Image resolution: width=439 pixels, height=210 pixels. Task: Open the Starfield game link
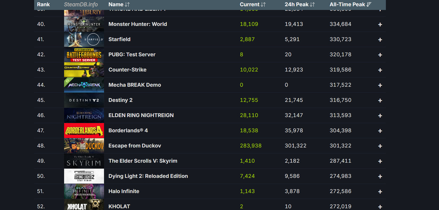click(x=119, y=39)
